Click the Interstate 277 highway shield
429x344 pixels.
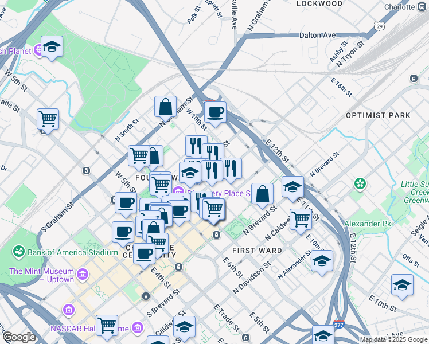coord(339,325)
